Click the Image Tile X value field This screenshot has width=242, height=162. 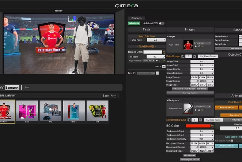coord(202,62)
